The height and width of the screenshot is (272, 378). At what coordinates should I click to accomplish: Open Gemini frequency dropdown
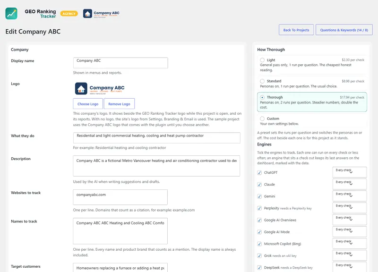click(x=350, y=195)
